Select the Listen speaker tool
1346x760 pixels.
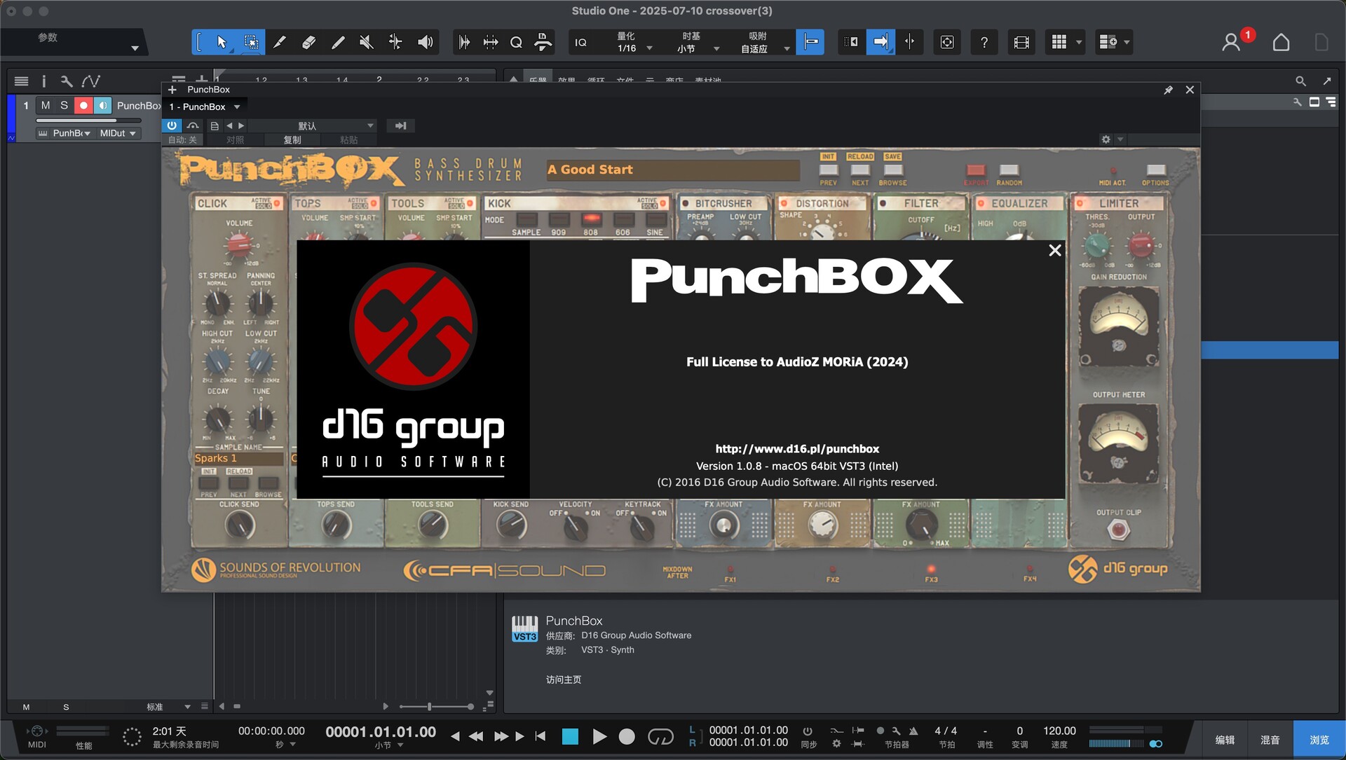point(426,43)
